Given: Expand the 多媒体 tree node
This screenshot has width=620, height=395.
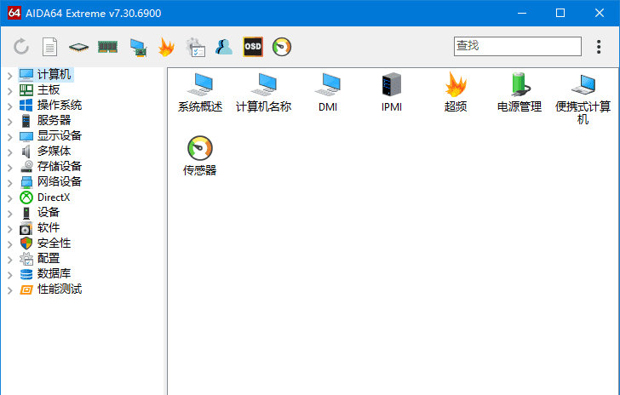Looking at the screenshot, I should tap(10, 152).
